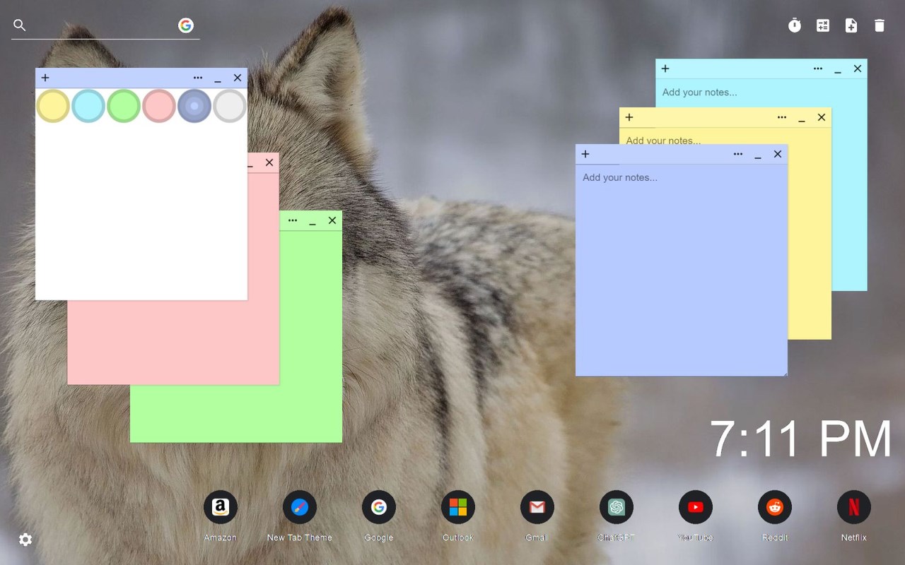Close the cyan sticky note
905x565 pixels.
tap(858, 69)
